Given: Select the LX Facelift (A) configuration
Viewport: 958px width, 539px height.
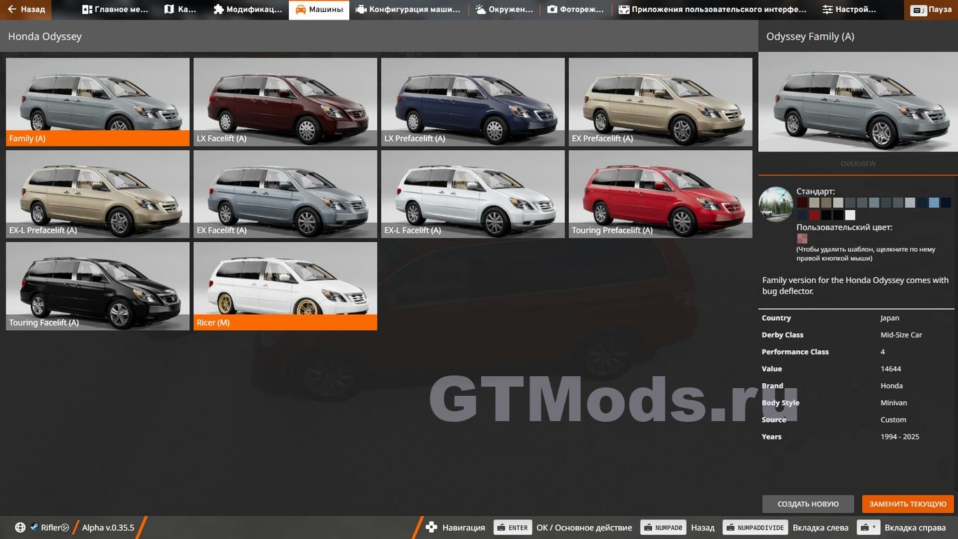Looking at the screenshot, I should click(x=285, y=102).
